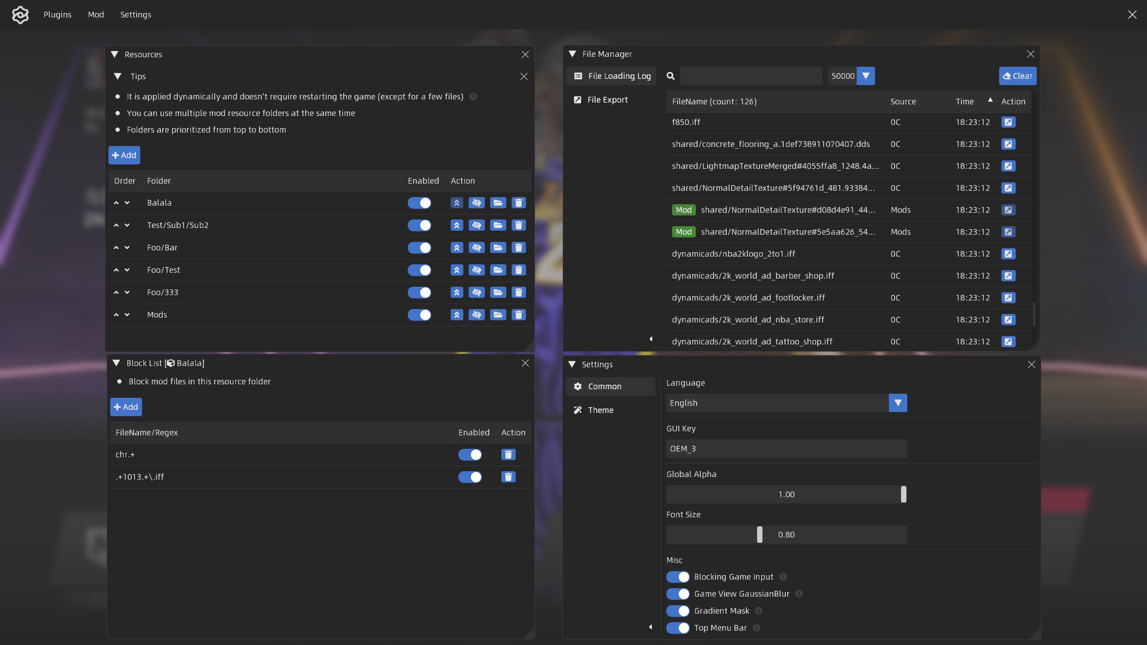Clear the file loading log

click(1017, 76)
